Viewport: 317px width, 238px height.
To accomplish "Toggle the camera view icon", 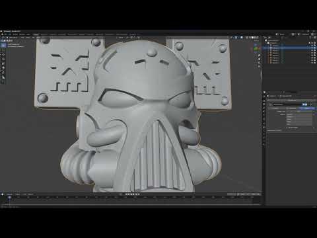I will tap(260, 63).
